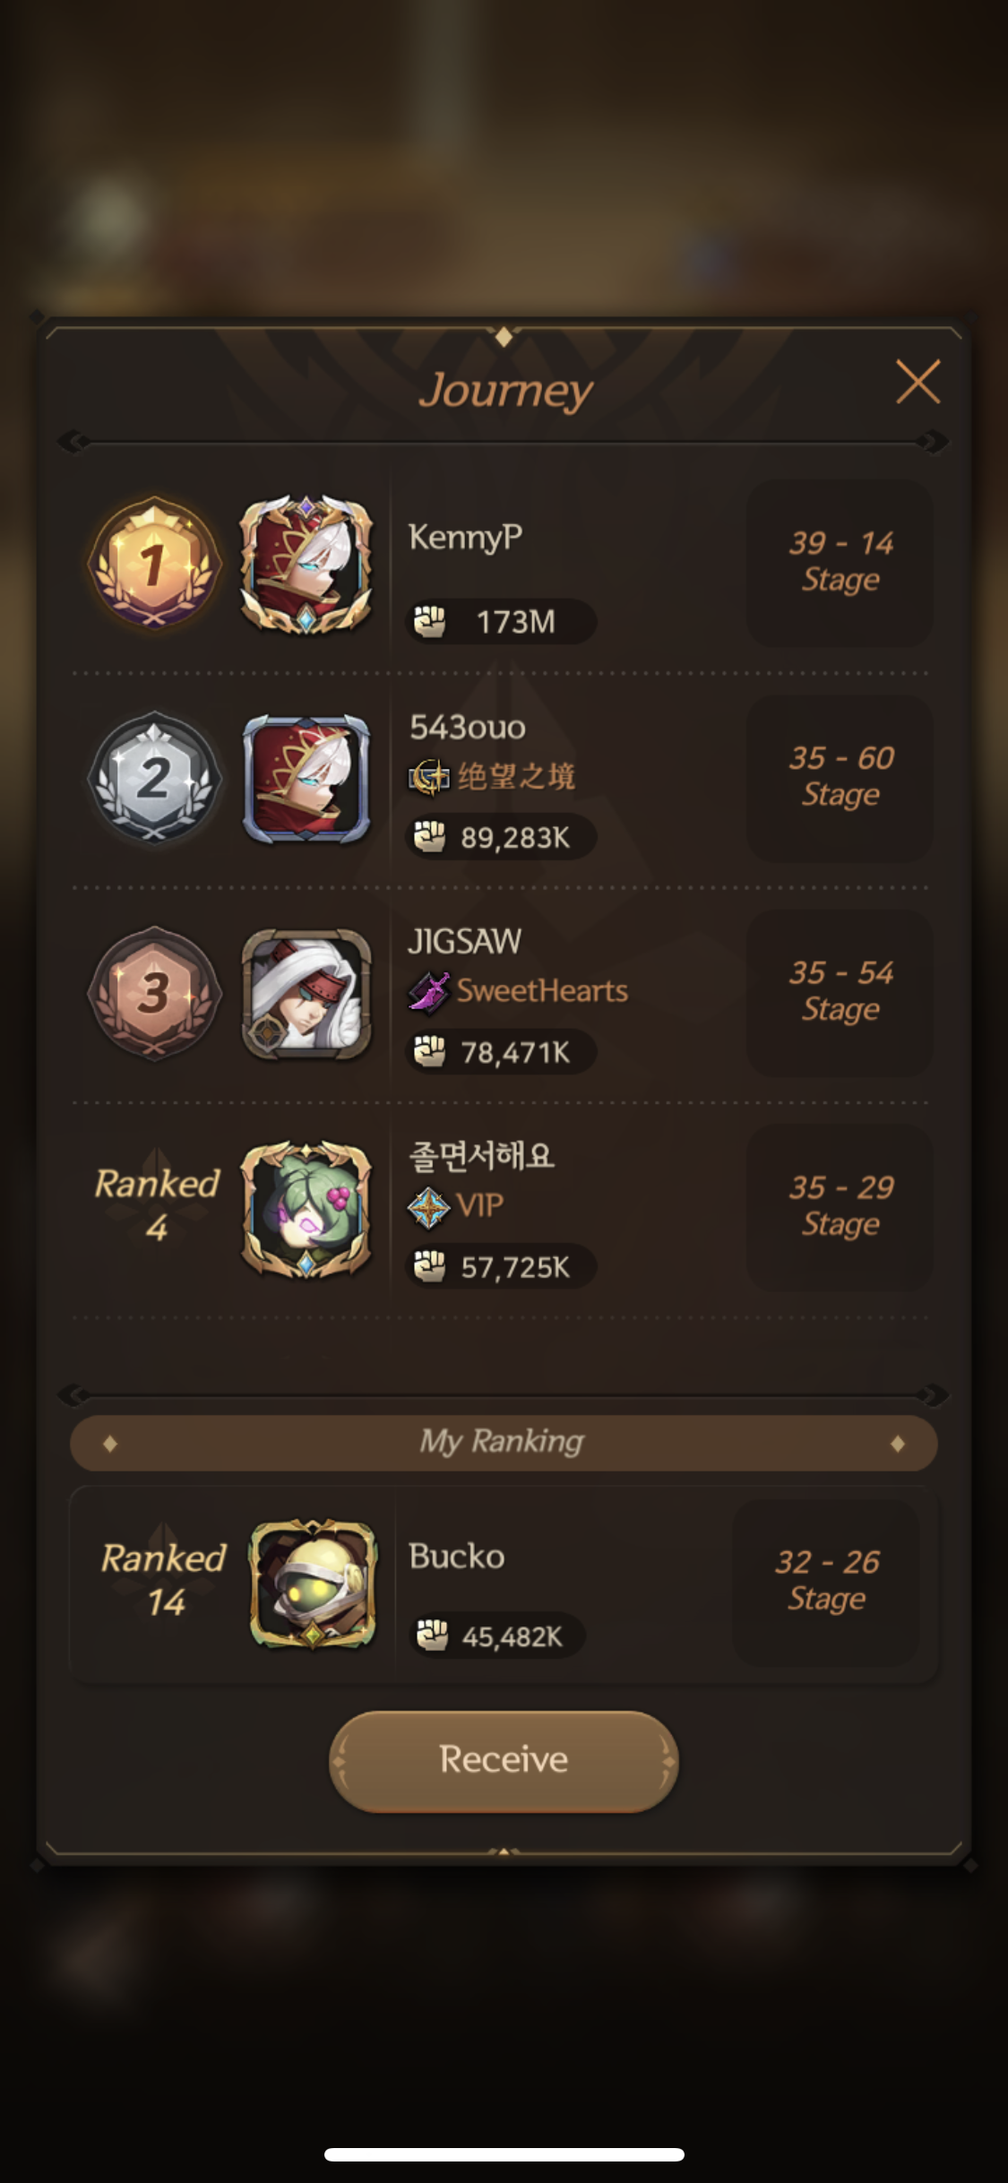Tap the KennyP player name
This screenshot has height=2183, width=1008.
(x=465, y=538)
